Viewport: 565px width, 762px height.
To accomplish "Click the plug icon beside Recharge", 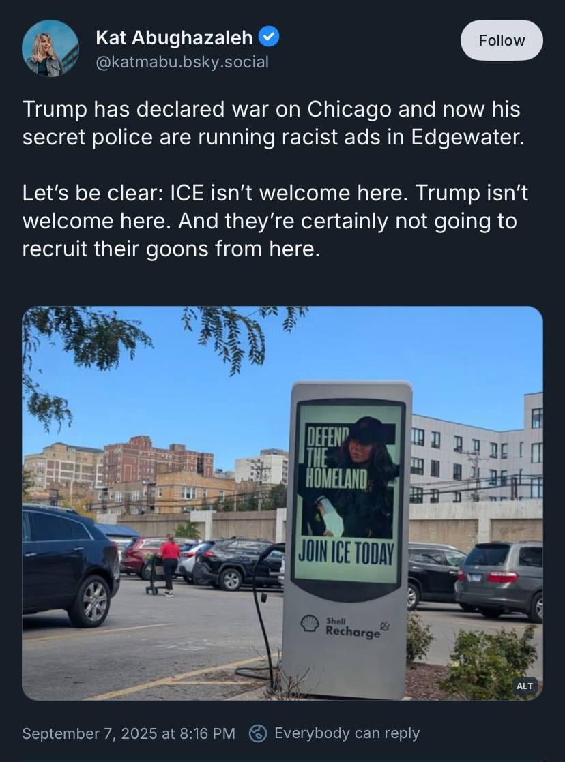I will point(384,626).
